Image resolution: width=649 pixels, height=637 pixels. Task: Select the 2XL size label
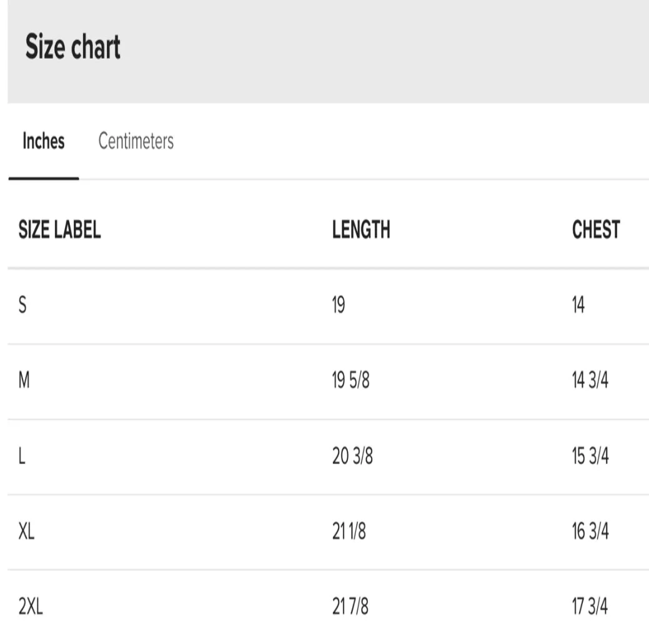point(31,606)
